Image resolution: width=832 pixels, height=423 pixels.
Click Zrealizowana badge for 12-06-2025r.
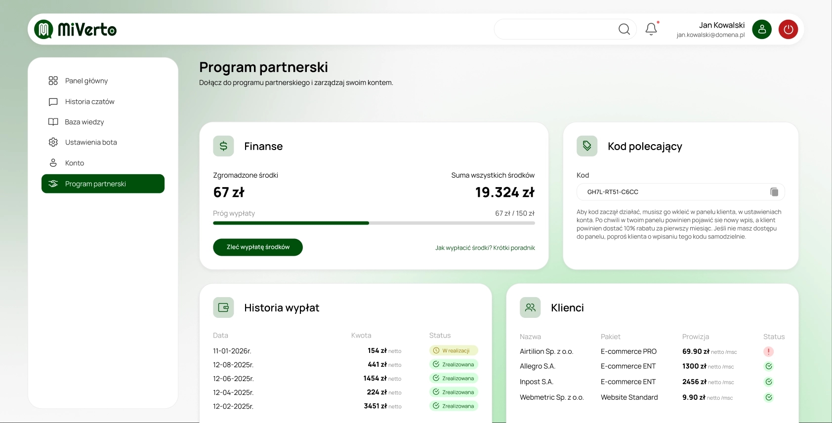454,378
